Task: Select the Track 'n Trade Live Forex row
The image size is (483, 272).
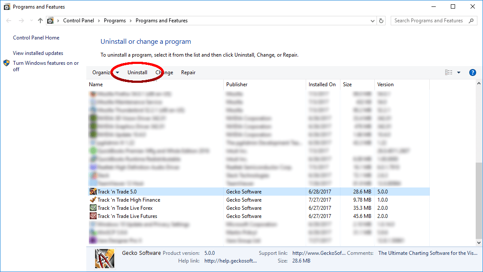Action: (x=259, y=208)
